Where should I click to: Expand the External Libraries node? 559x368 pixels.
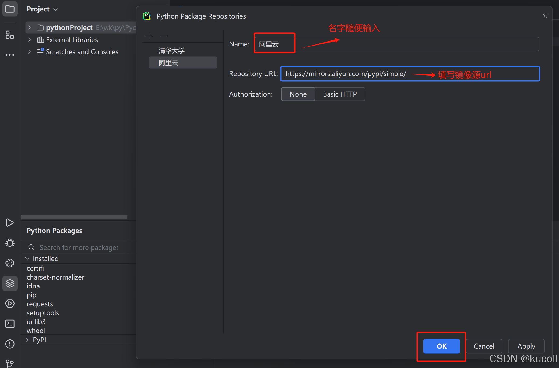tap(29, 40)
